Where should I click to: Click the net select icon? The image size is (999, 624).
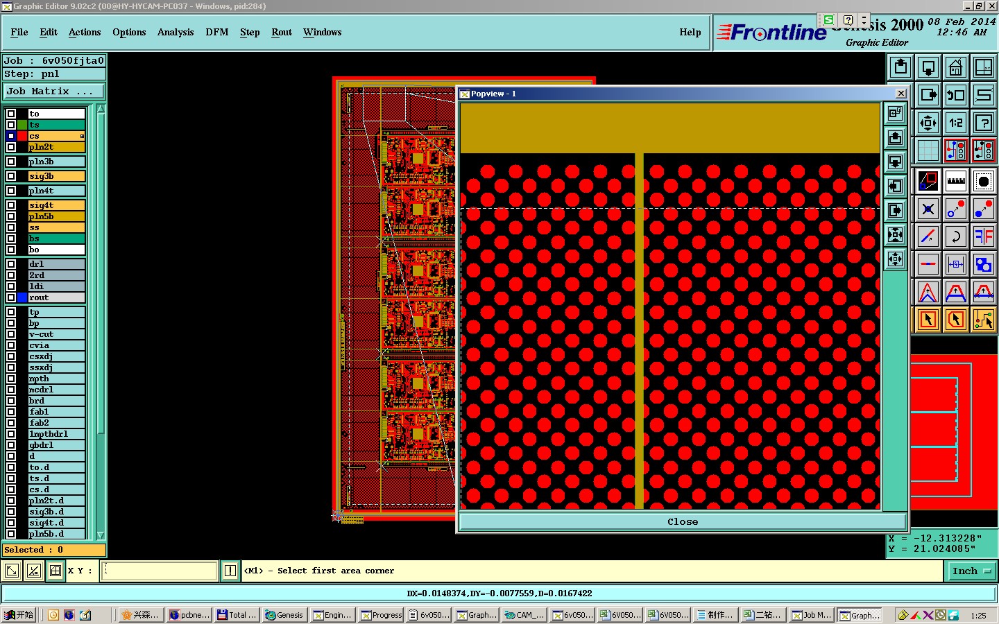tap(984, 320)
